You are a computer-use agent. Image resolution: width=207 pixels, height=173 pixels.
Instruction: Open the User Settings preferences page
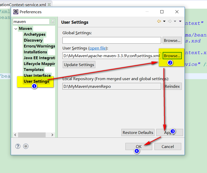pyautogui.click(x=36, y=81)
